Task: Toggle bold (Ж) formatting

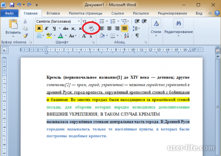Action: pos(39,29)
